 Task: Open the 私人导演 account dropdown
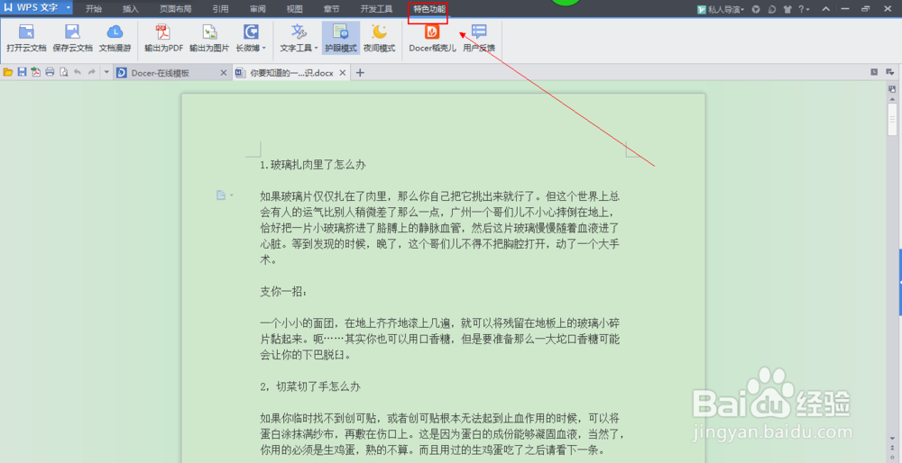point(721,9)
